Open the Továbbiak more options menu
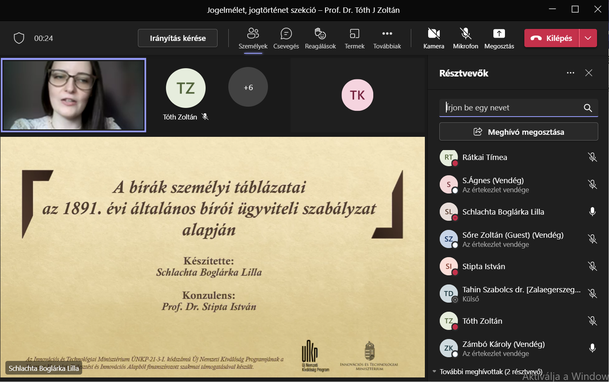The width and height of the screenshot is (609, 382). tap(387, 38)
